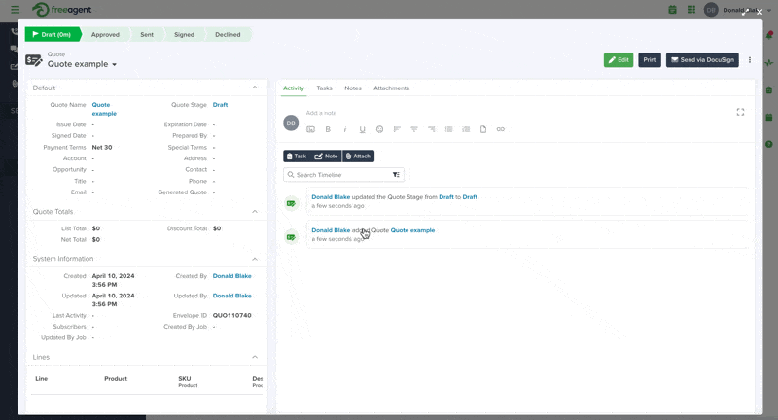Click the DB user avatar in header
778x420 pixels.
point(711,10)
